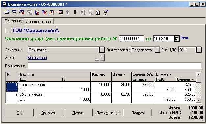Sort rows ascending A-Z
Viewport: 206px width, 124px height.
pos(83,12)
